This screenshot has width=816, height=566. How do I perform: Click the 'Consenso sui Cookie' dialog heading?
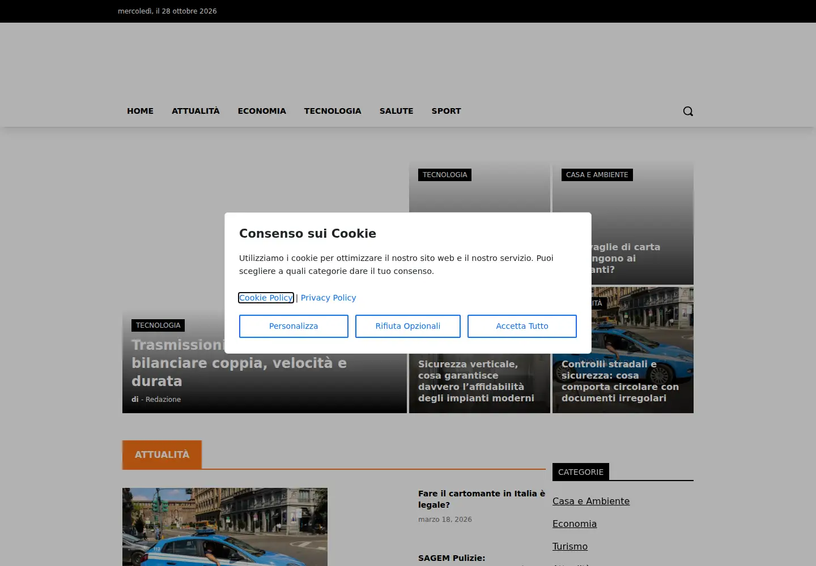308,233
